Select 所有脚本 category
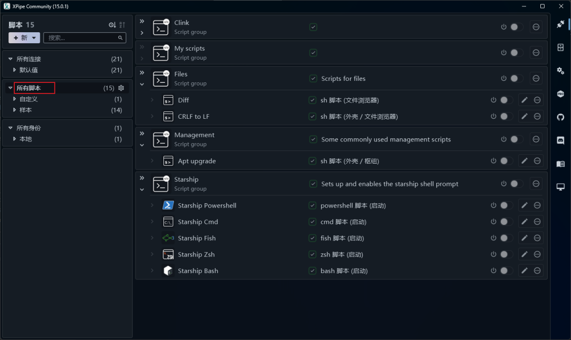The width and height of the screenshot is (571, 340). pyautogui.click(x=29, y=88)
